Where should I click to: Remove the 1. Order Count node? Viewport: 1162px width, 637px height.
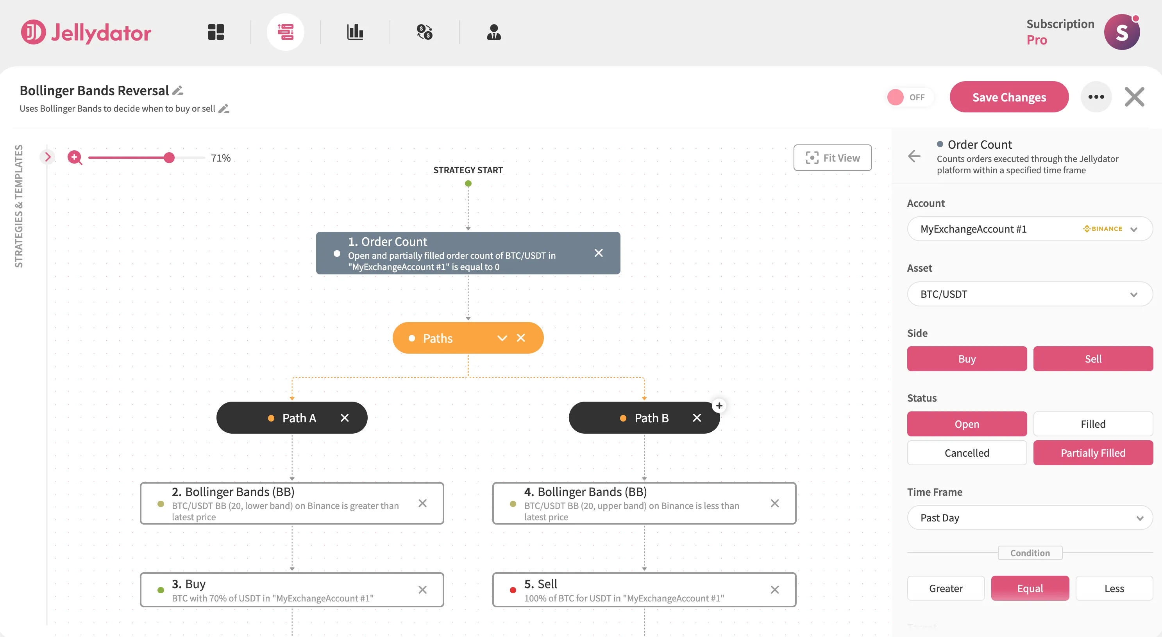599,253
